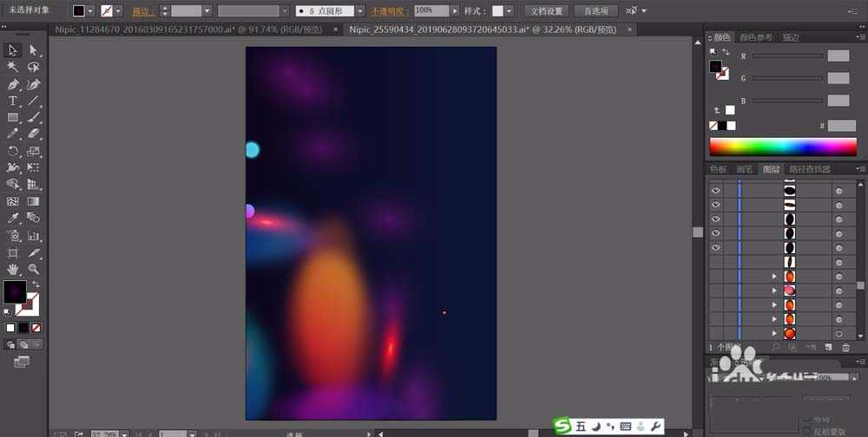Expand the pink ellipse group sublayer
The image size is (868, 437).
point(775,290)
